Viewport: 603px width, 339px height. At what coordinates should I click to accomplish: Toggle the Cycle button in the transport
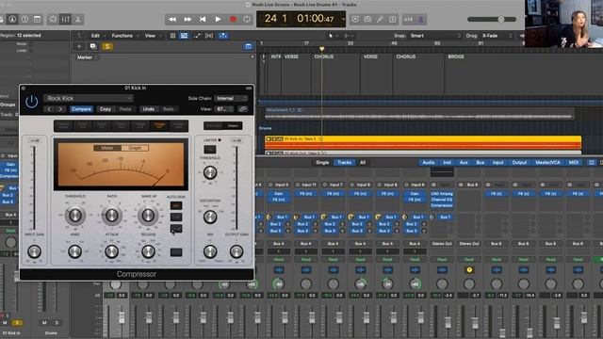tap(247, 19)
